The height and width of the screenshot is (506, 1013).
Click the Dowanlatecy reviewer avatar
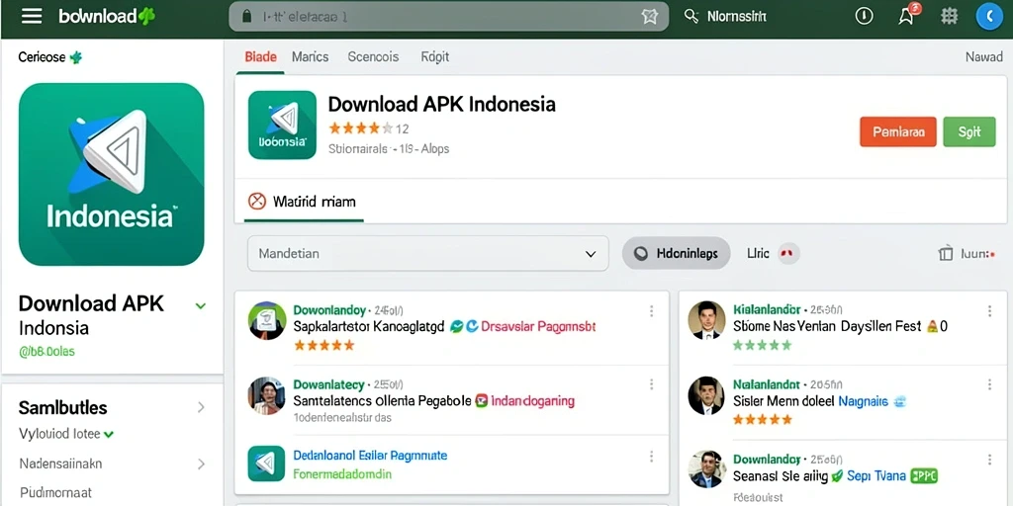267,395
